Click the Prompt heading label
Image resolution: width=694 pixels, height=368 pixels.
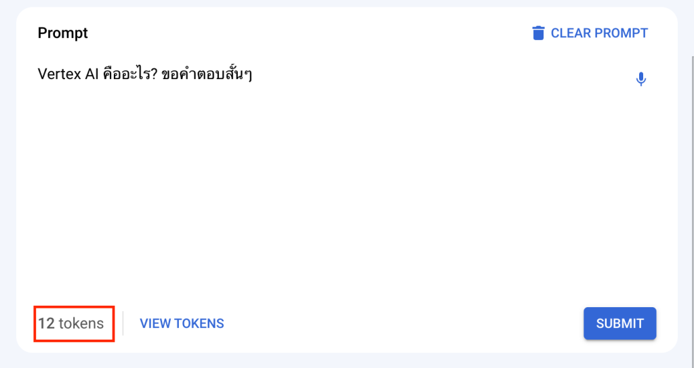[63, 33]
